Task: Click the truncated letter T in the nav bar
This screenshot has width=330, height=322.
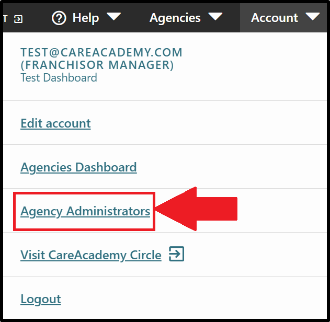Action: coord(5,19)
